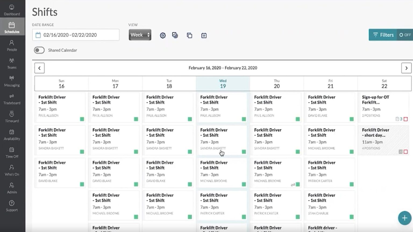The image size is (413, 232).
Task: Go back a week using the left chevron
Action: click(x=39, y=68)
